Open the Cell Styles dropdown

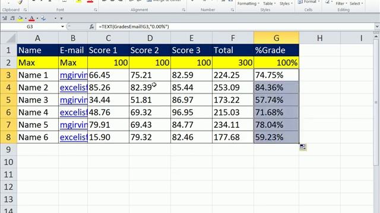[x=286, y=4]
